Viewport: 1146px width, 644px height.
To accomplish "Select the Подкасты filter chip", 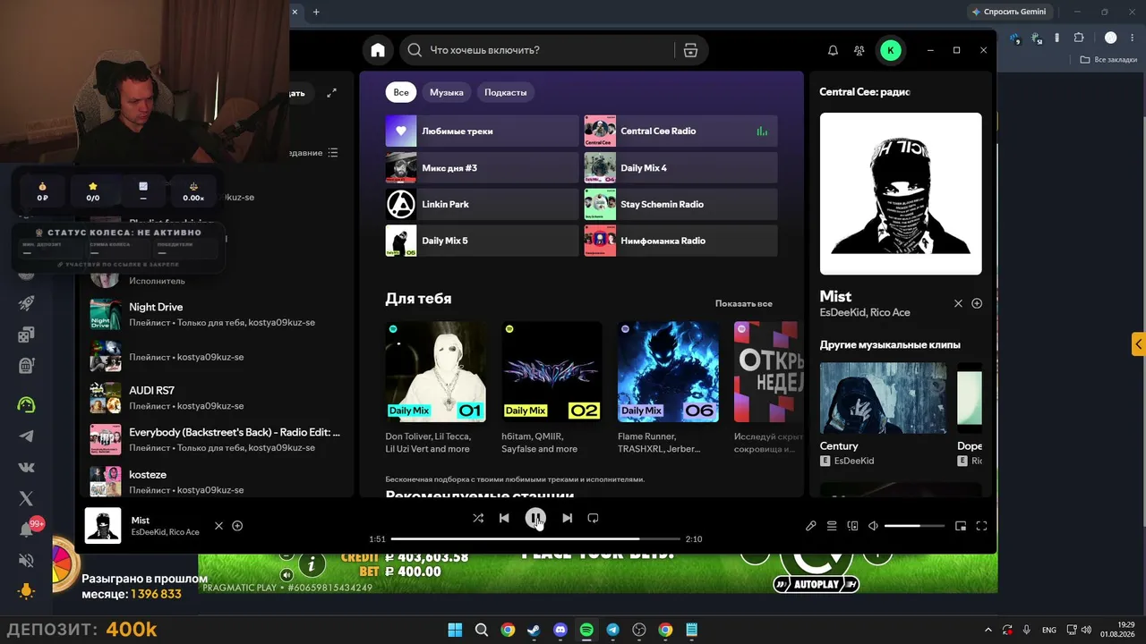I will [x=506, y=92].
